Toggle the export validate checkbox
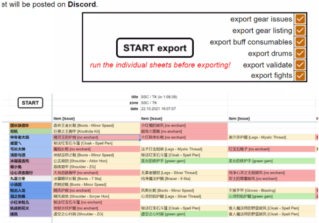 (x=300, y=65)
